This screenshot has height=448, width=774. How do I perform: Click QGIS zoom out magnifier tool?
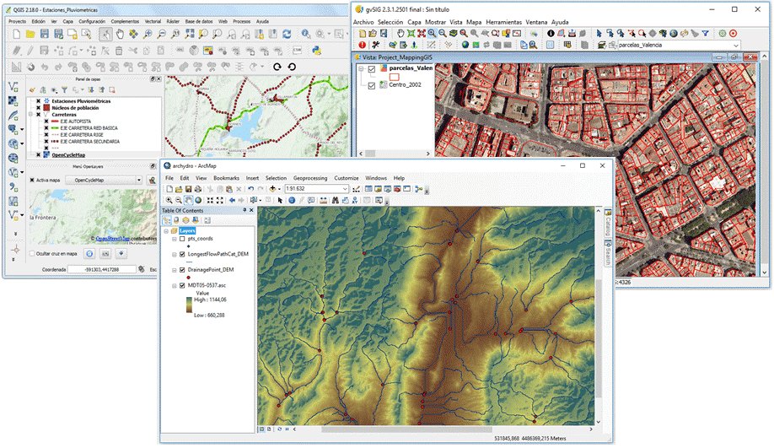[161, 34]
